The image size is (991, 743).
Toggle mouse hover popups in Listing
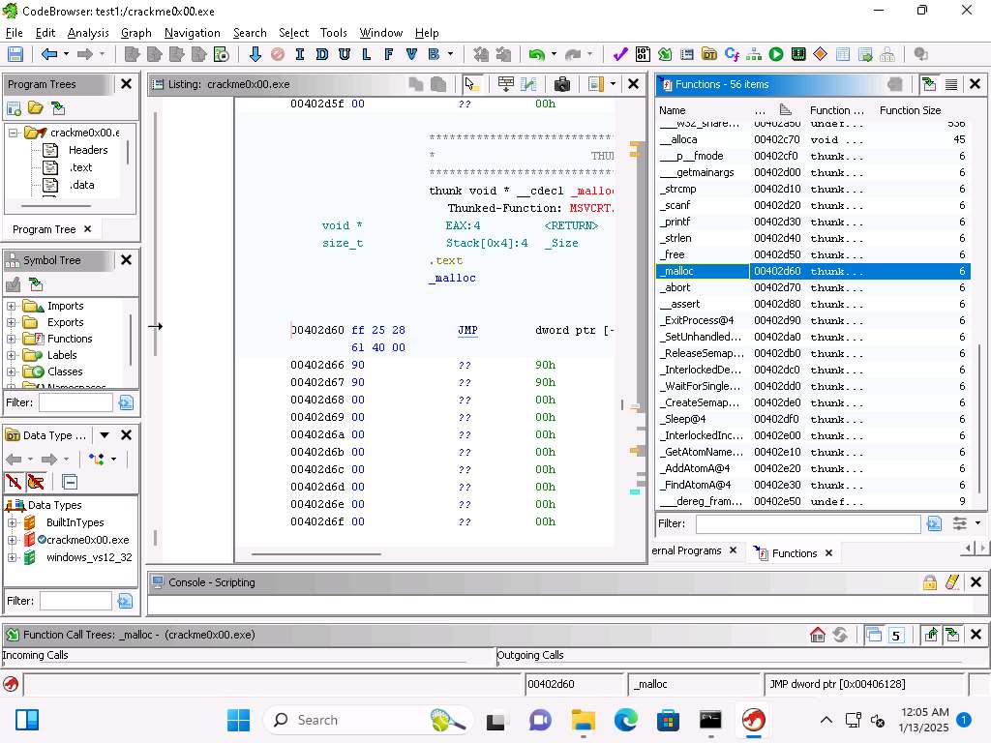tap(471, 84)
